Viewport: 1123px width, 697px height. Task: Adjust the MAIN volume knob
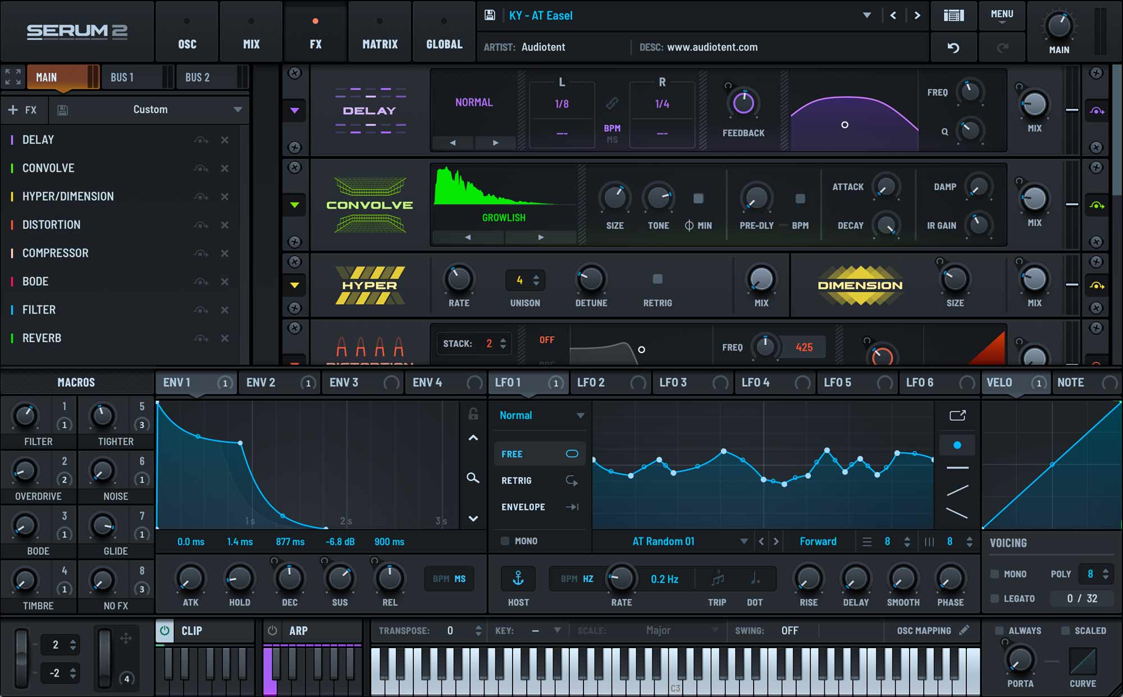coord(1058,26)
